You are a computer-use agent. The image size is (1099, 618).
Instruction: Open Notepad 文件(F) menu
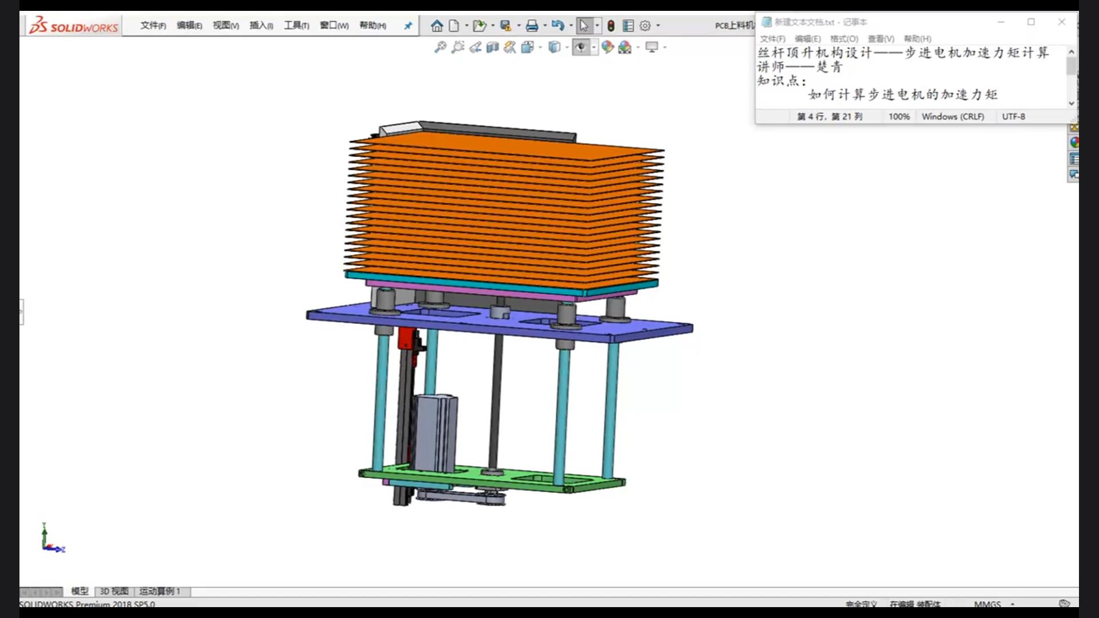point(773,39)
